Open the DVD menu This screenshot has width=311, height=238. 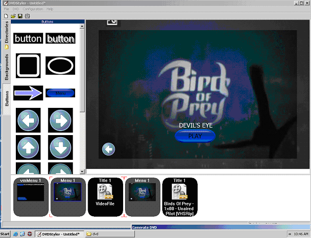point(16,9)
